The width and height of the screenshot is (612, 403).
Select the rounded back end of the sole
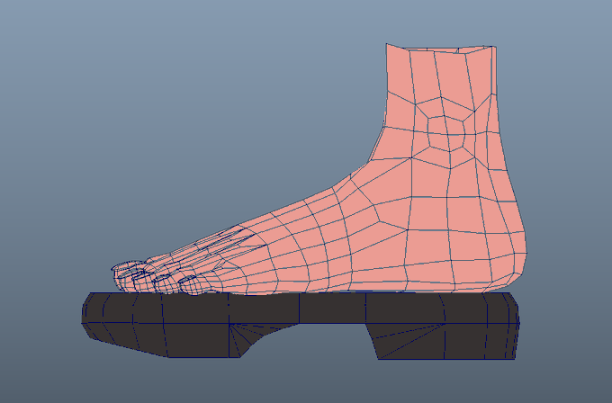point(513,324)
